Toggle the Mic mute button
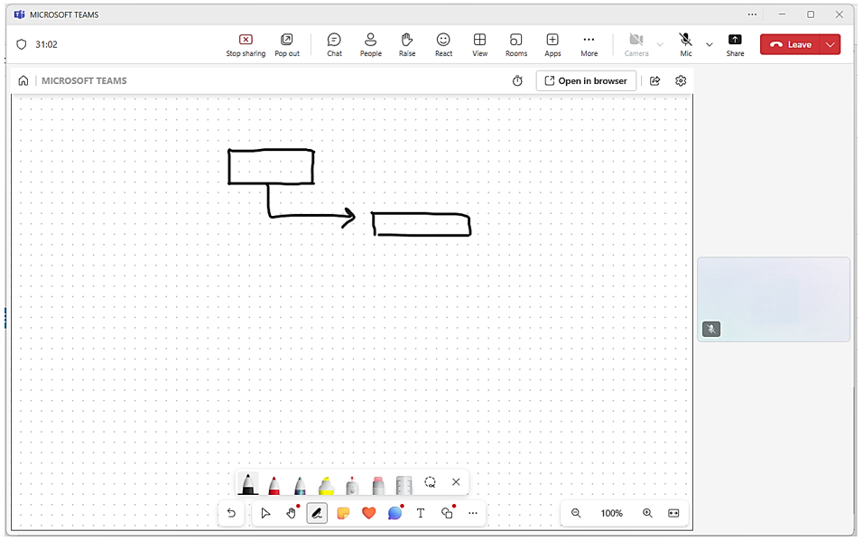 (686, 43)
